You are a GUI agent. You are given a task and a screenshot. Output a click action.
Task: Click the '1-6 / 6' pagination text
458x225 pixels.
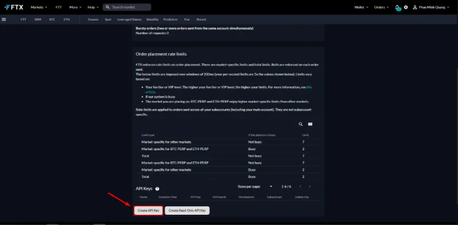(286, 187)
